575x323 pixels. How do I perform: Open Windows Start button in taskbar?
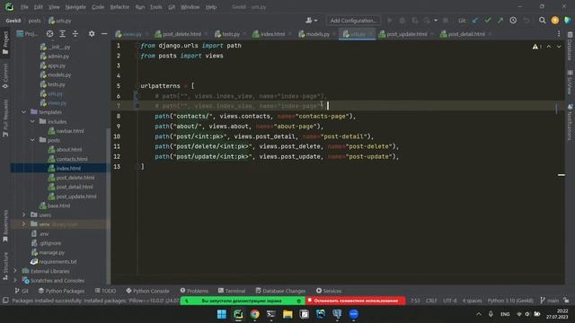(222, 314)
